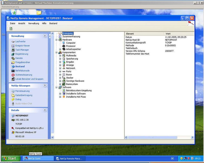This screenshot has height=163, width=204.
Task: Click the sidebar scroll up arrow
Action: coord(52,33)
